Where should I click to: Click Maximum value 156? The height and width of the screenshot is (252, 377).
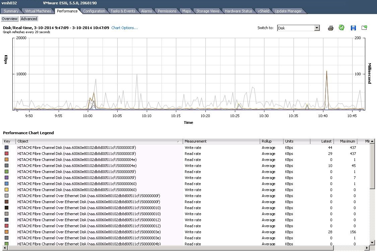tap(353, 232)
